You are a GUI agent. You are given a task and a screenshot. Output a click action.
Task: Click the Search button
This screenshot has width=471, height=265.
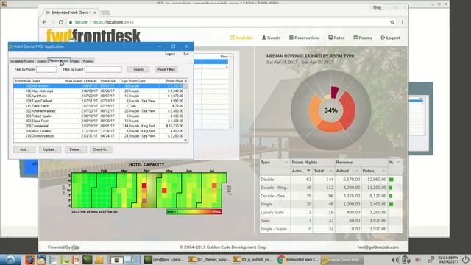point(138,69)
